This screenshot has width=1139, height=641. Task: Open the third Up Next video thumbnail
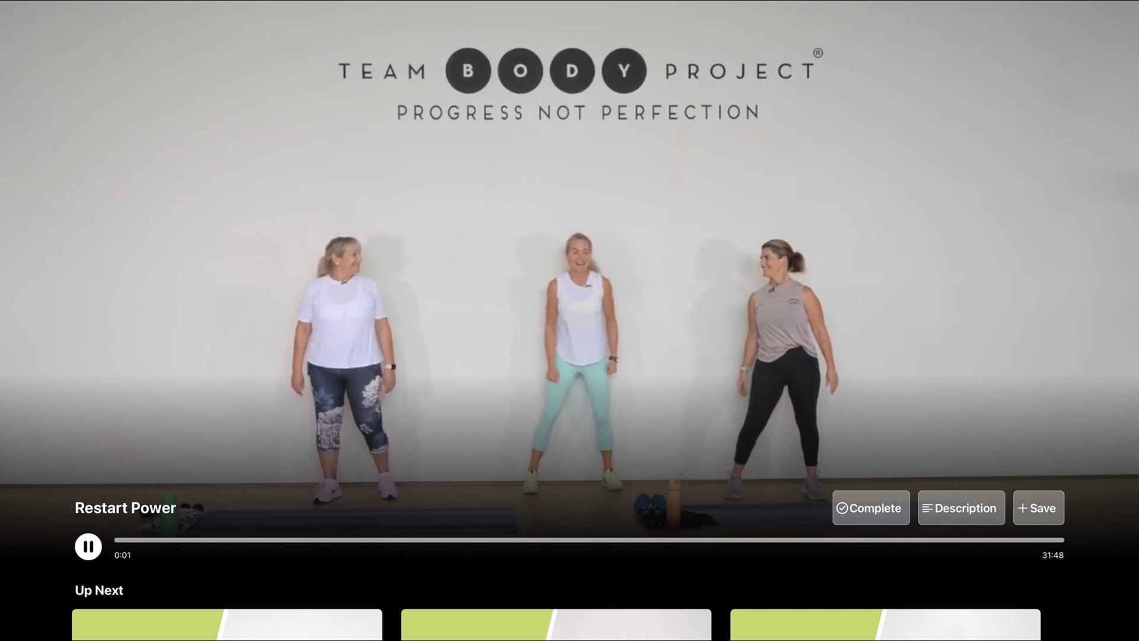885,625
